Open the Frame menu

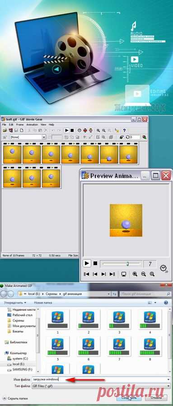pyautogui.click(x=20, y=125)
